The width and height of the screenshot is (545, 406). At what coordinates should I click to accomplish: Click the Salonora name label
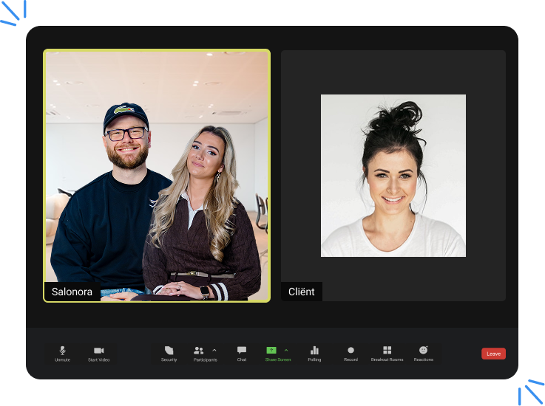click(72, 292)
